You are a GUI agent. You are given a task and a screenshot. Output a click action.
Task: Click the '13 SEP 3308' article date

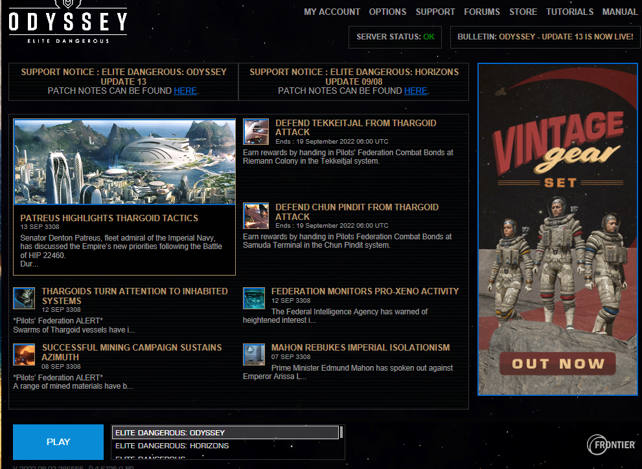(x=40, y=227)
